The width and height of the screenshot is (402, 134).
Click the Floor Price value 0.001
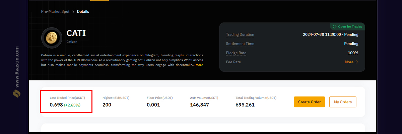(x=153, y=105)
